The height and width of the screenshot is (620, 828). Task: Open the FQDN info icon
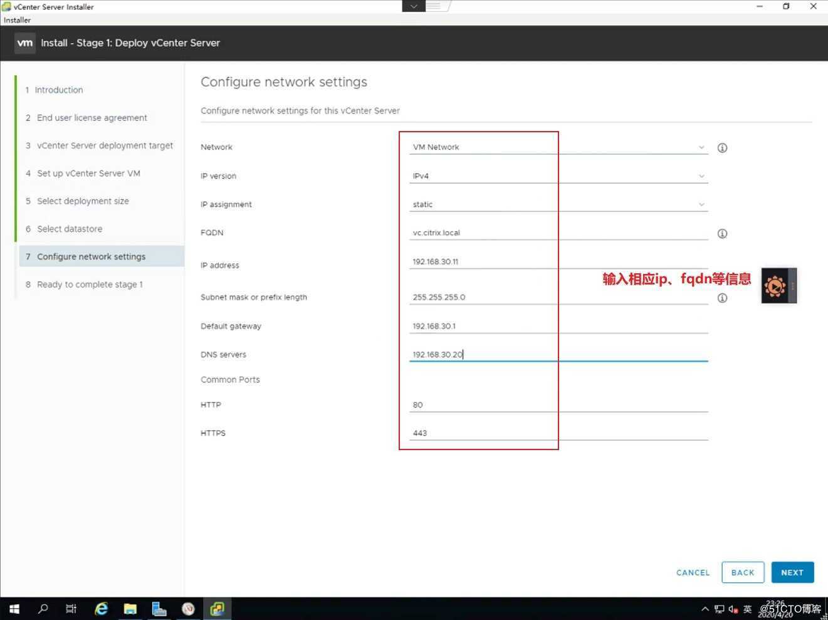tap(722, 234)
